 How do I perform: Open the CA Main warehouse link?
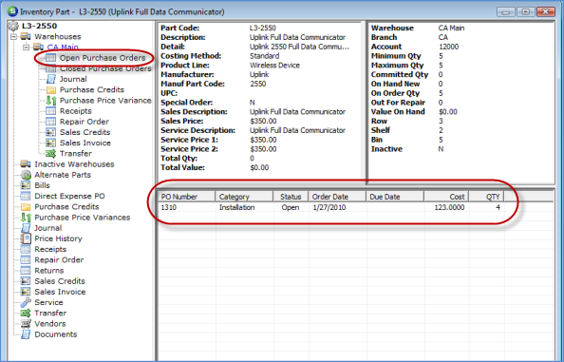(63, 48)
